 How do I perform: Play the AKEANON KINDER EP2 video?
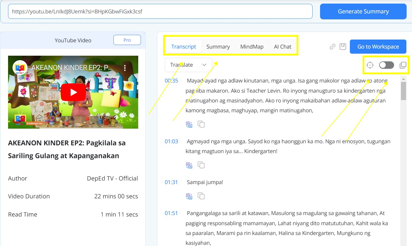coord(73,92)
